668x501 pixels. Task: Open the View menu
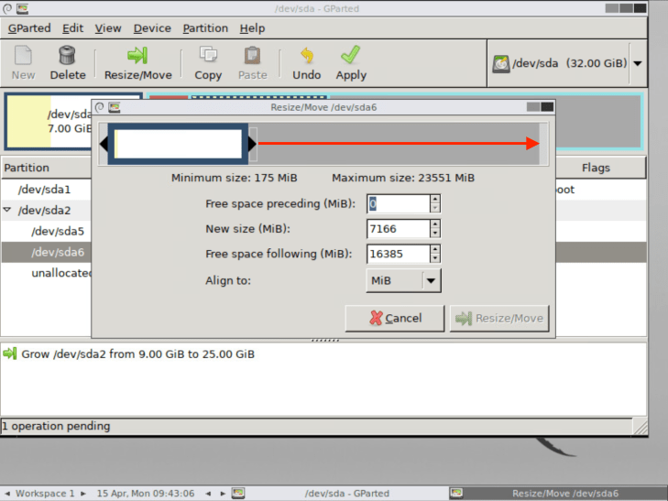[108, 28]
